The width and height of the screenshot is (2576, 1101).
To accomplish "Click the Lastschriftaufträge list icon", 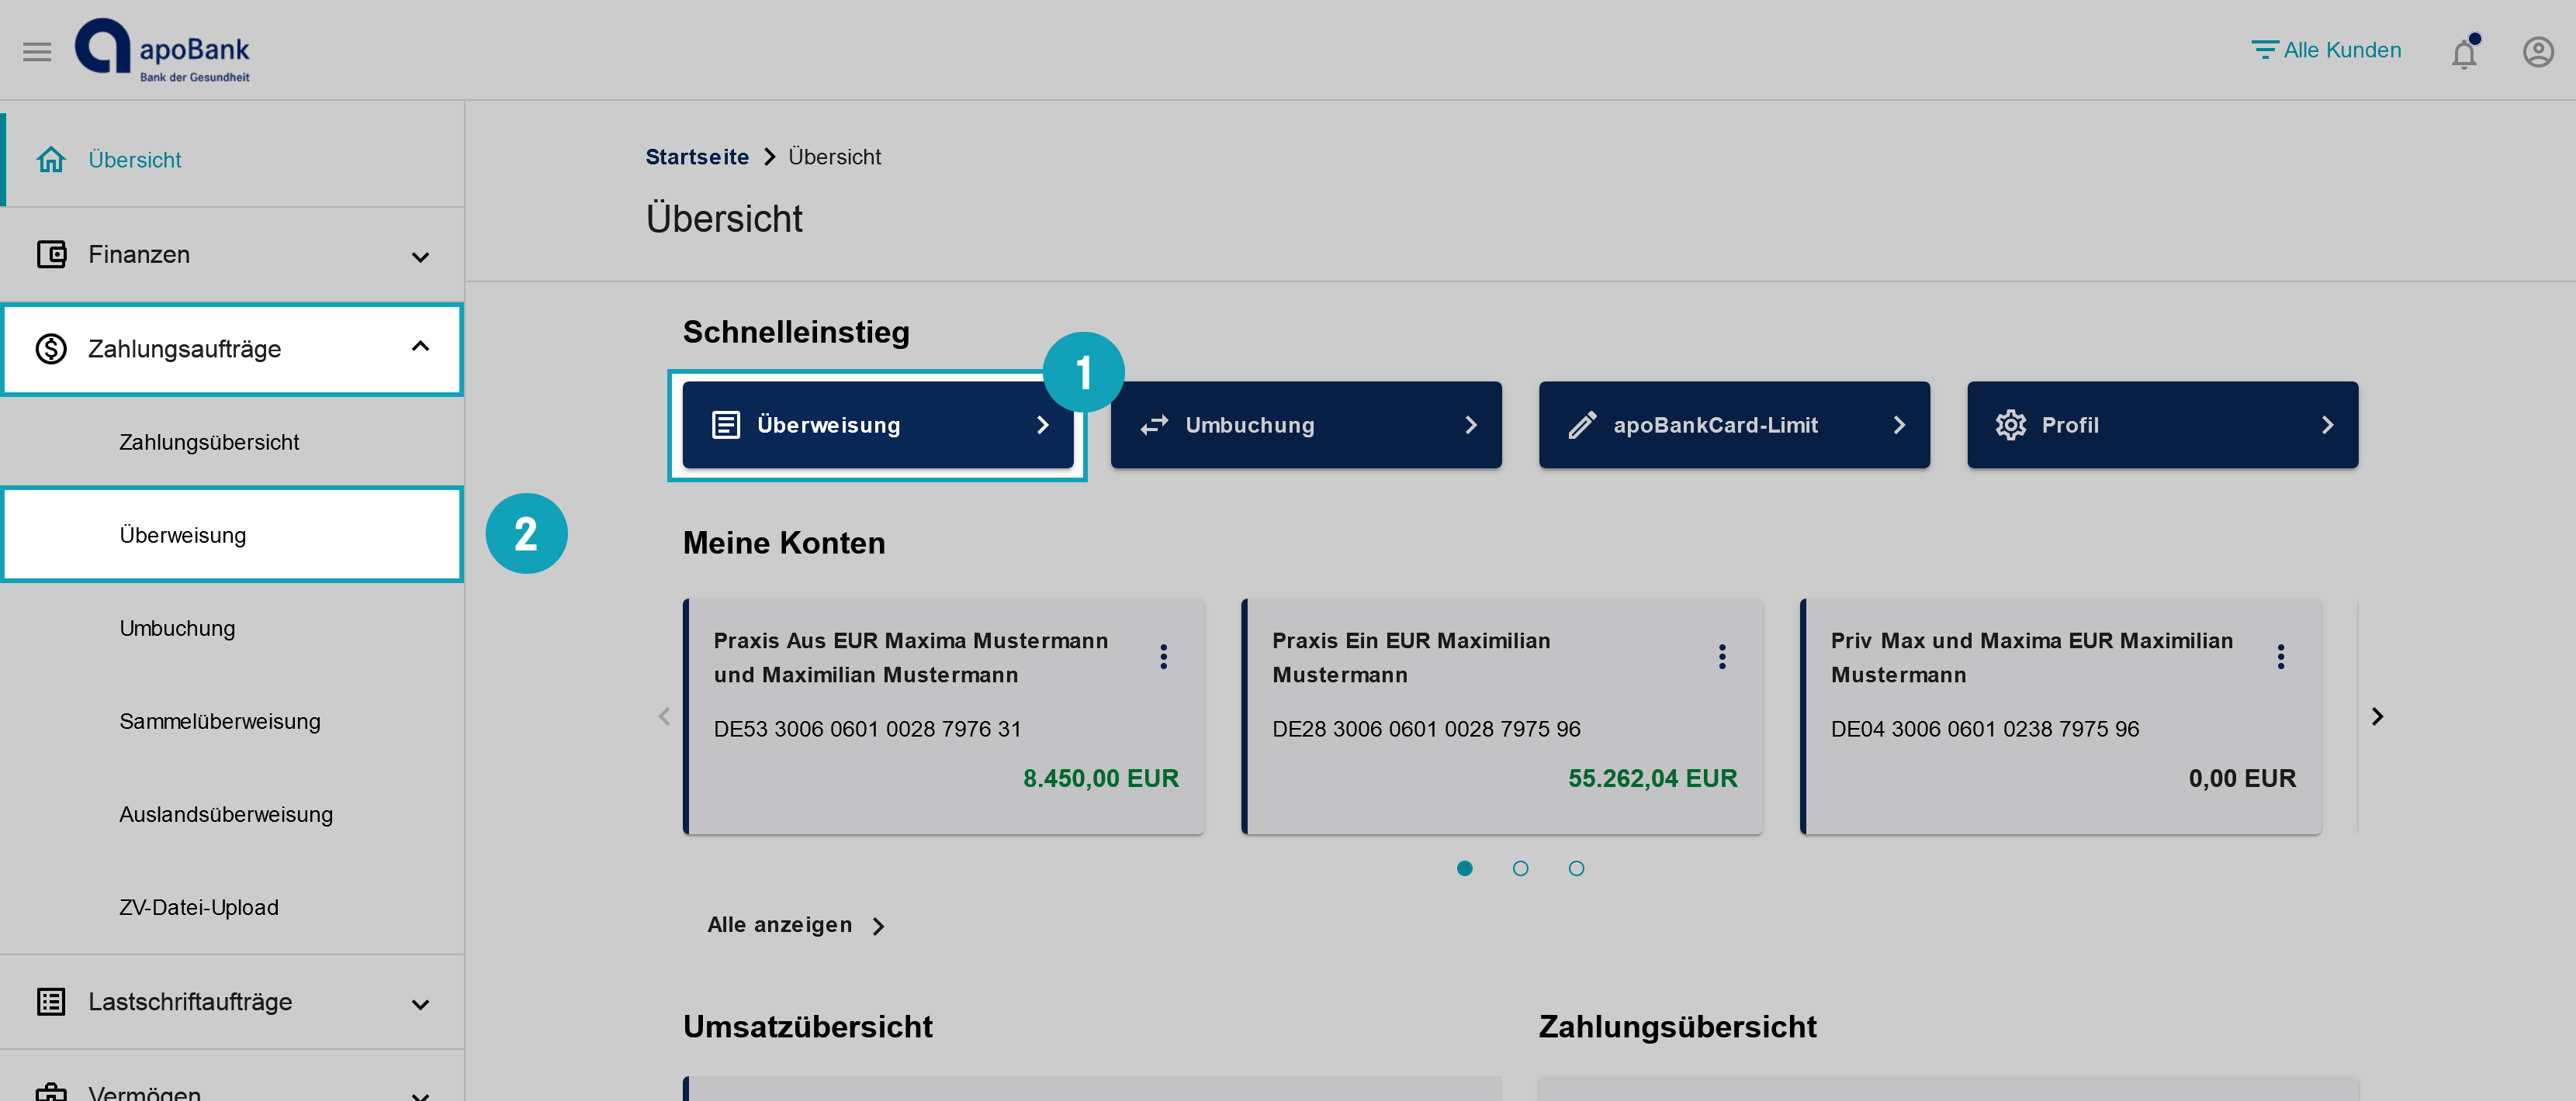I will [x=51, y=1001].
